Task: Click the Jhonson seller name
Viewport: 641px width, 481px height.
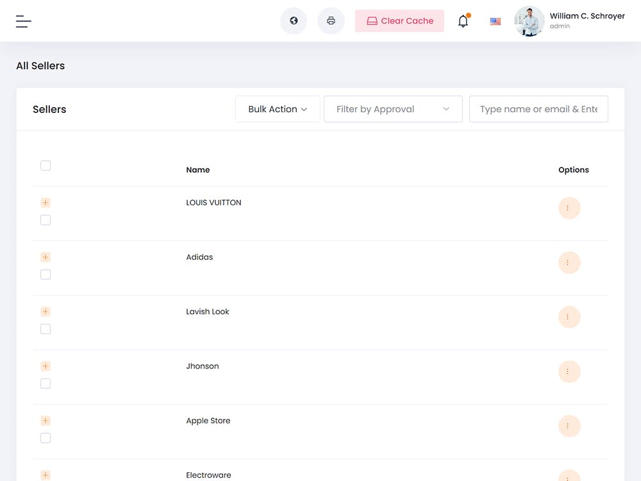Action: tap(203, 366)
